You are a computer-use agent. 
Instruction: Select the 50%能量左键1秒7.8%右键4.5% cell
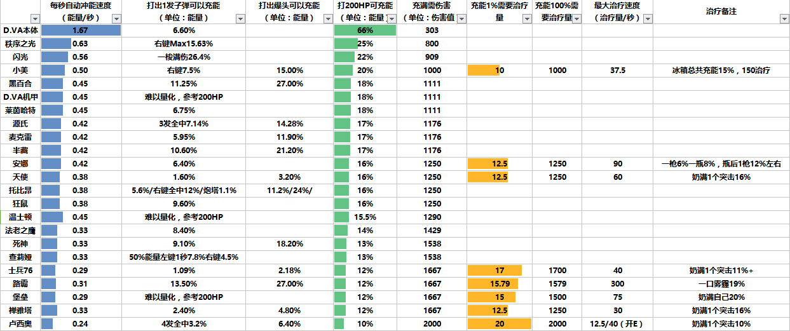click(184, 257)
